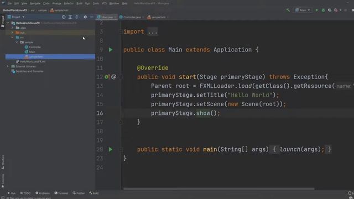Open the Edit menu

coord(17,3)
